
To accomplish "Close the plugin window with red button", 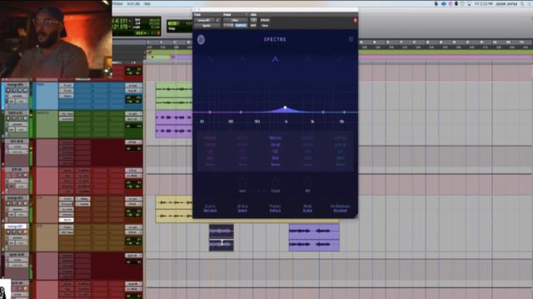I will pyautogui.click(x=356, y=20).
